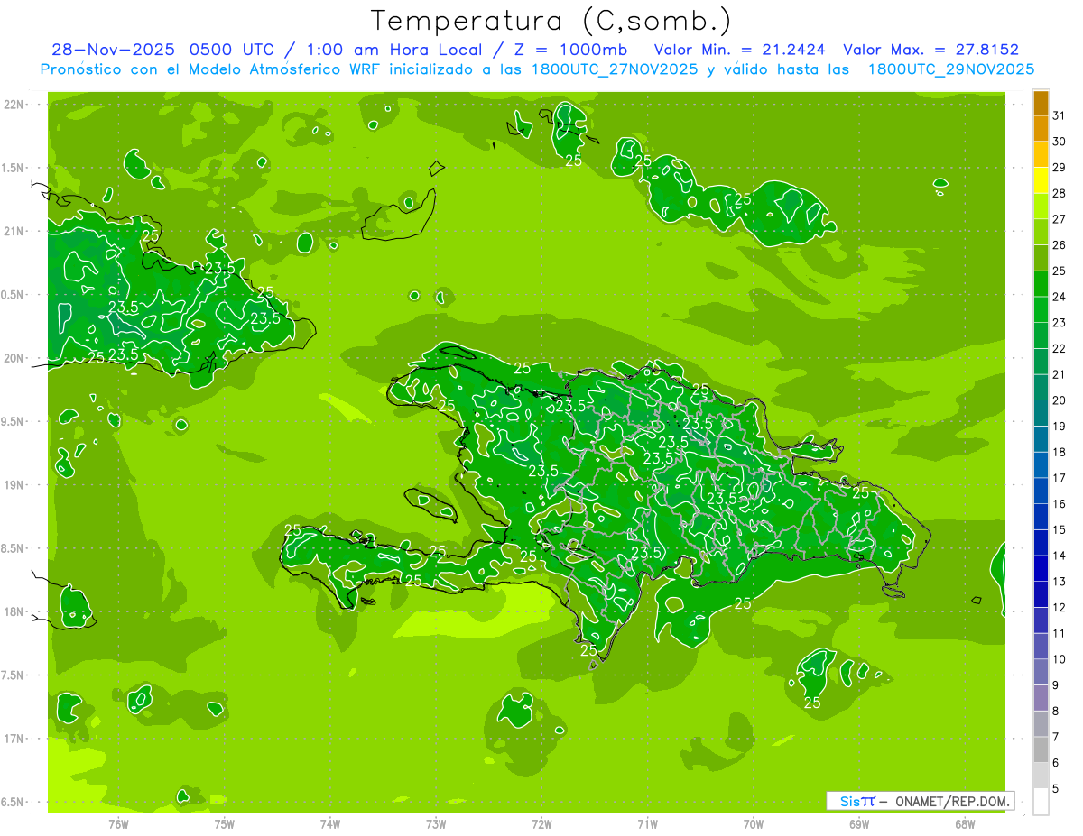Click the "22N" latitude axis label

tap(13, 105)
